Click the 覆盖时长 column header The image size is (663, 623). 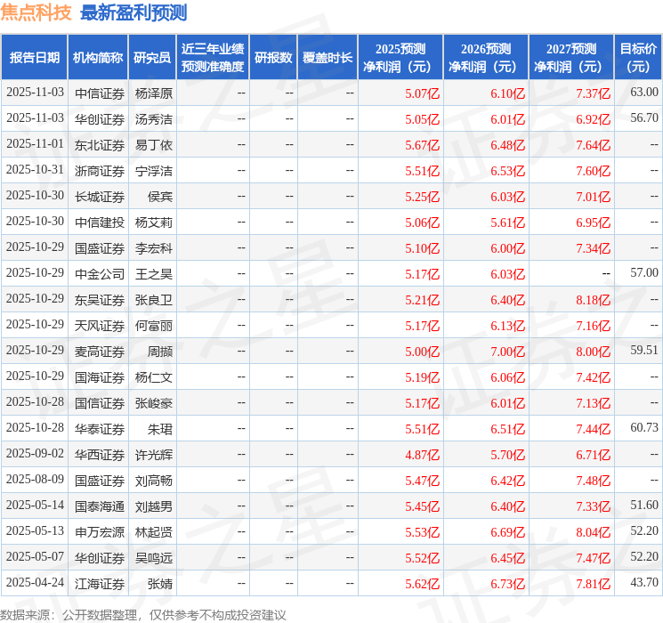pyautogui.click(x=327, y=58)
